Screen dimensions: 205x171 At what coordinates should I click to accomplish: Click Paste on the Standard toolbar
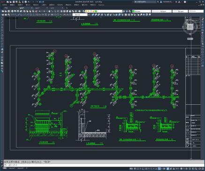point(30,11)
